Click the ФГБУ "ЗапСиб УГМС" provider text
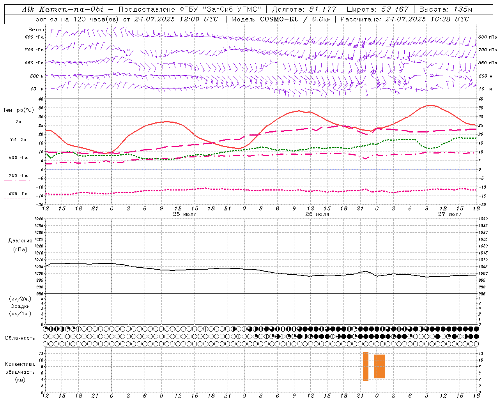The width and height of the screenshot is (499, 399). 219,9
